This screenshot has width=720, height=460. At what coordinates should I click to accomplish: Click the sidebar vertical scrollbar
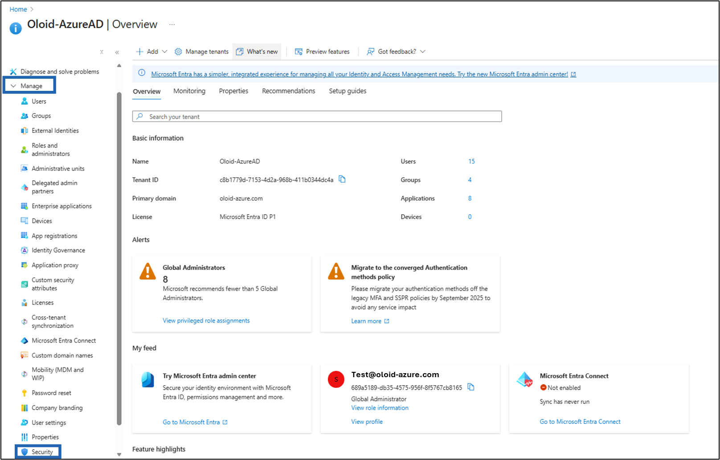pos(119,258)
